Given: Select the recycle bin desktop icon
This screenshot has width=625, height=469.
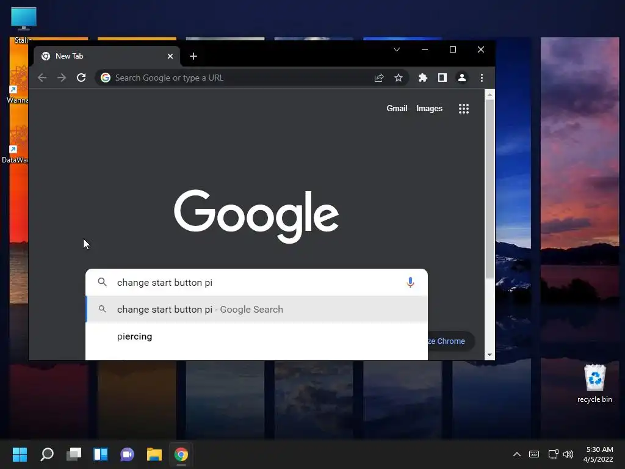Looking at the screenshot, I should pos(594,384).
